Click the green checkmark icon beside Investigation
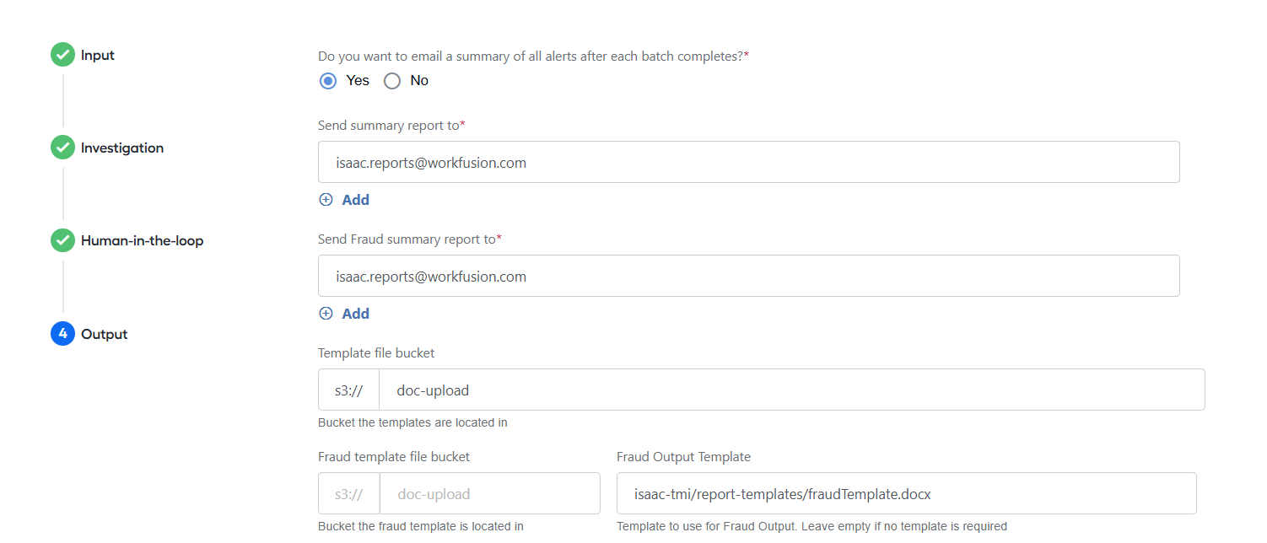The height and width of the screenshot is (543, 1267). [x=62, y=148]
